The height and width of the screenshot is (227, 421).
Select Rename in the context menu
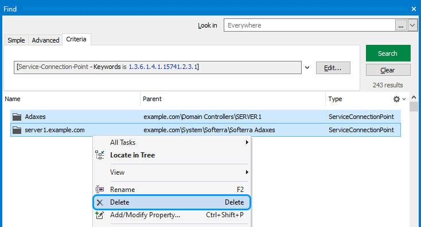[x=172, y=189]
